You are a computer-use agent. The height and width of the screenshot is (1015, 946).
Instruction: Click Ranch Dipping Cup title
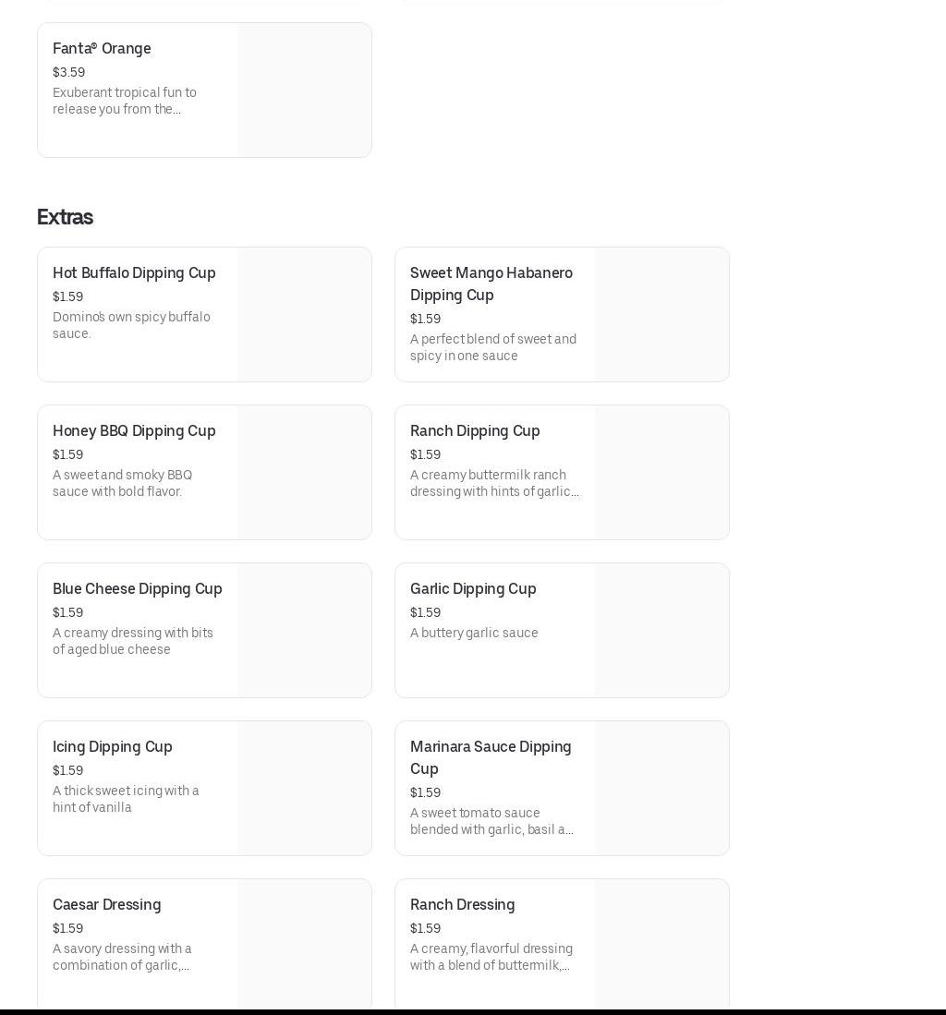coord(475,431)
